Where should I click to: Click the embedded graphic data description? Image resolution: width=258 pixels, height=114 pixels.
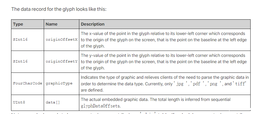pyautogui.click(x=155, y=102)
